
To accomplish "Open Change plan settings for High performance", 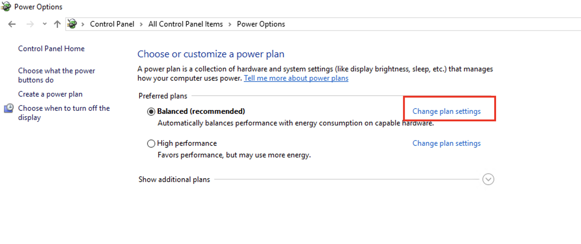I will click(446, 143).
